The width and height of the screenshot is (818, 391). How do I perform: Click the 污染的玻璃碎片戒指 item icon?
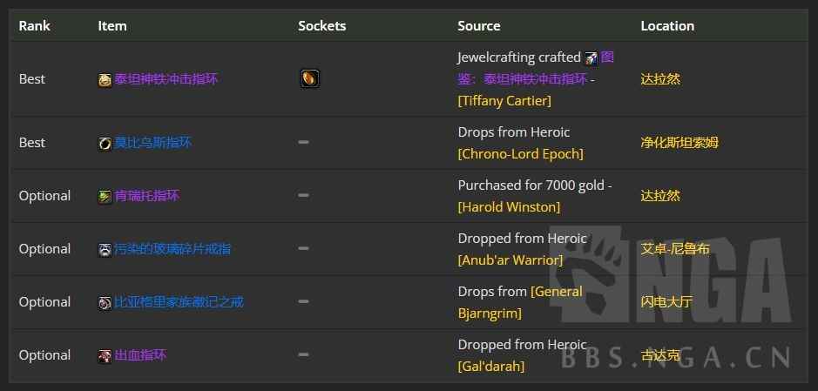click(105, 249)
